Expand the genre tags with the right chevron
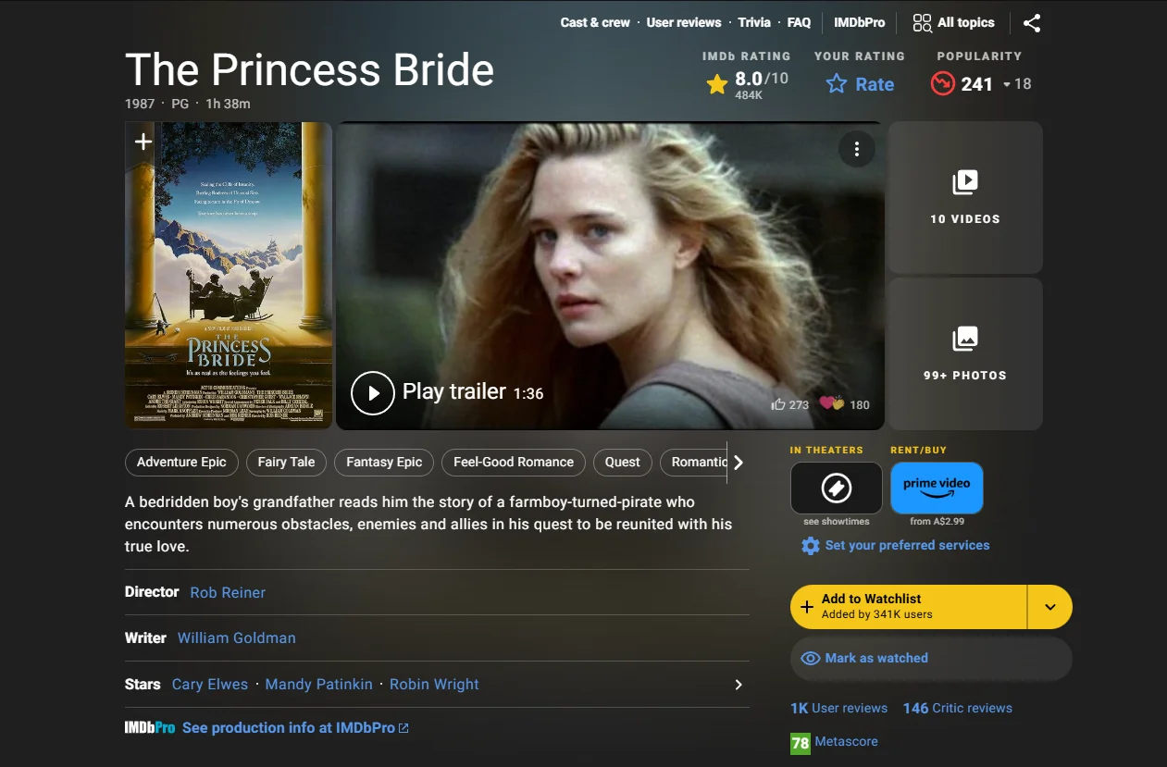 pos(739,463)
